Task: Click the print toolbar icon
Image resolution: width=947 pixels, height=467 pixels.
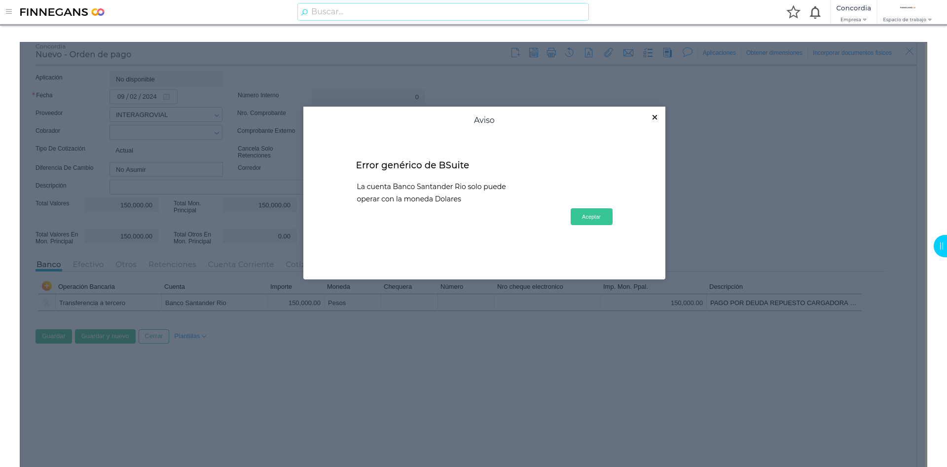Action: coord(551,53)
